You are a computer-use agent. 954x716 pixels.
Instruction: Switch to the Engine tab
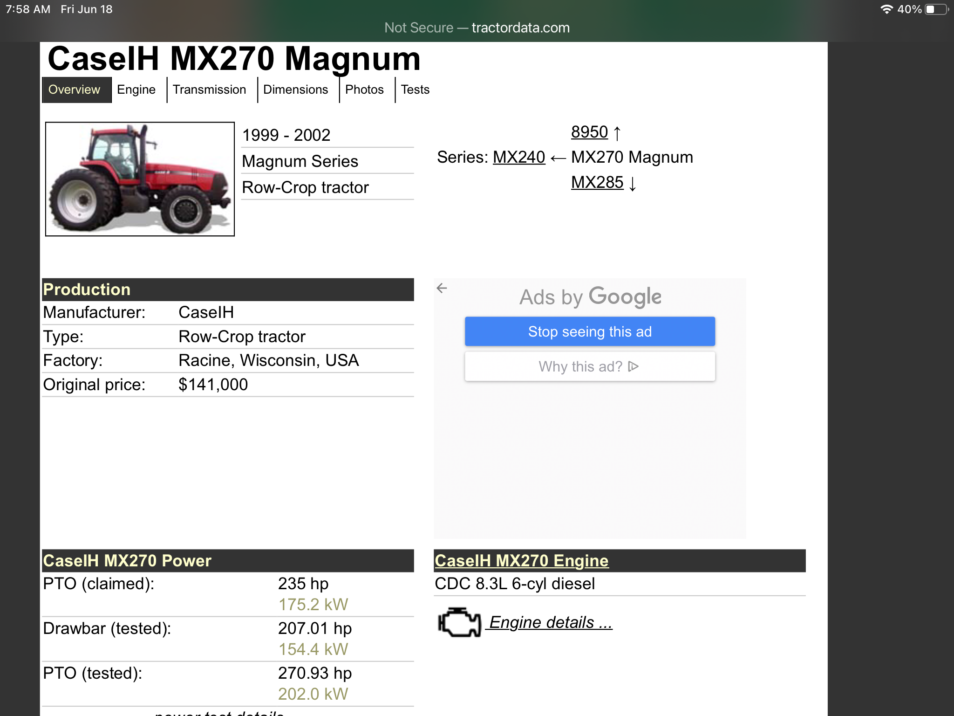(136, 89)
